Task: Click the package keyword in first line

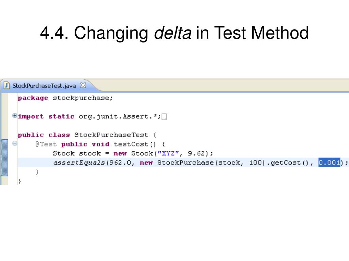Action: click(33, 98)
